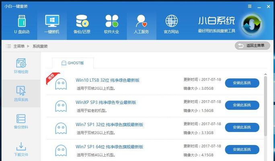Install Win7 SP1 32位 via 安装此系统
The width and height of the screenshot is (275, 161).
point(242,127)
